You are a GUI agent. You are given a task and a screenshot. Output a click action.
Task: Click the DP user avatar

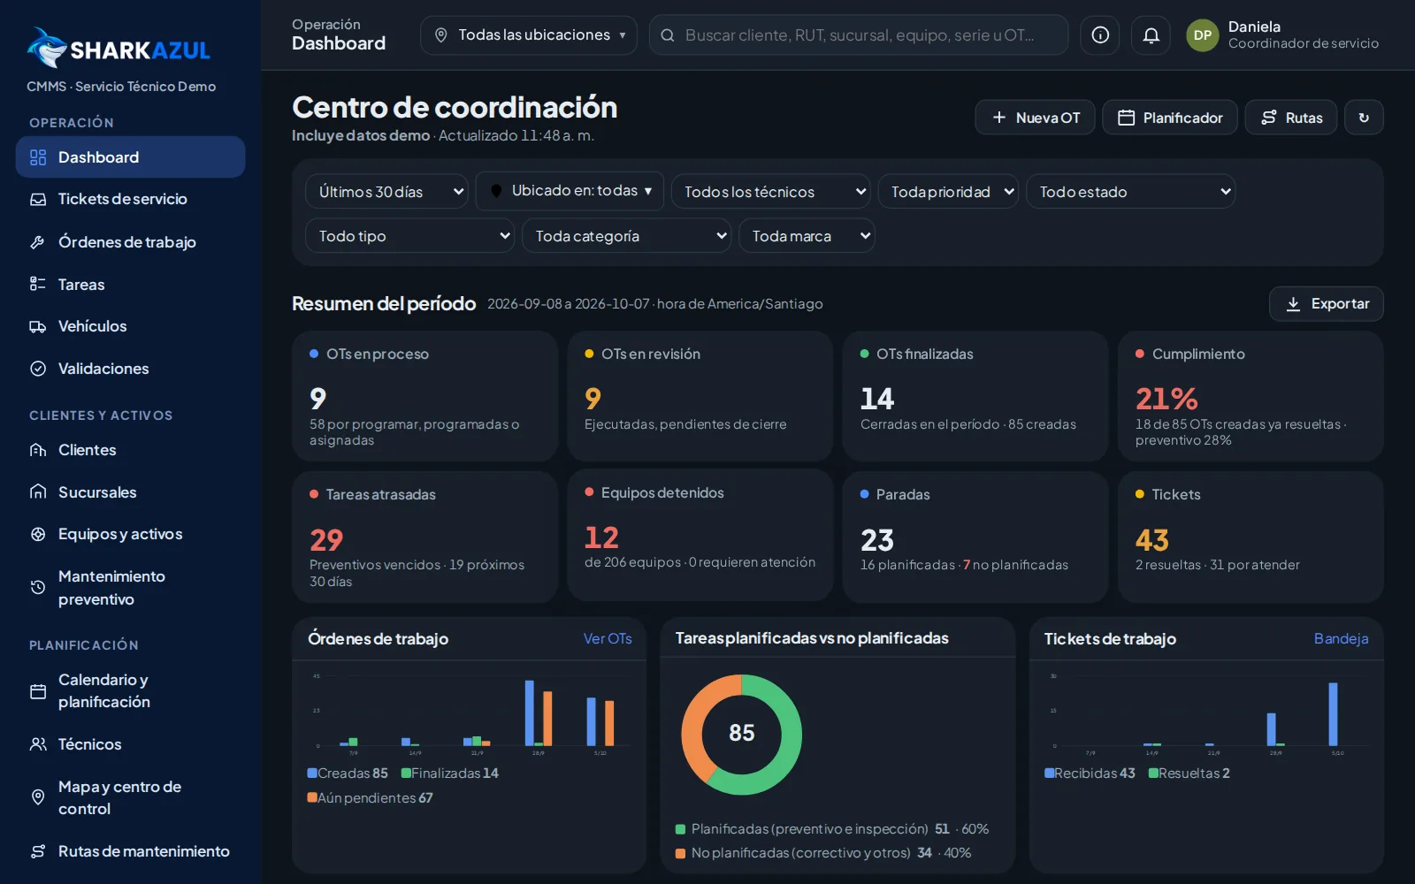pos(1203,35)
